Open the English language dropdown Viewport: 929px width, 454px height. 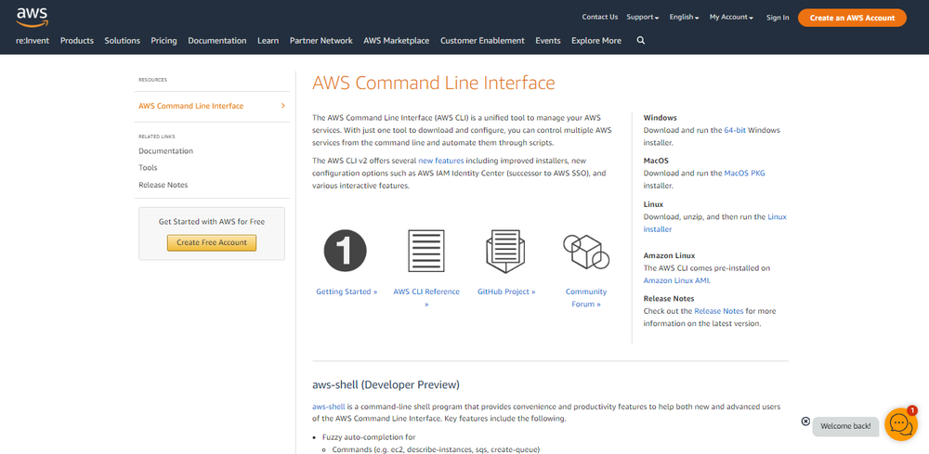coord(684,17)
